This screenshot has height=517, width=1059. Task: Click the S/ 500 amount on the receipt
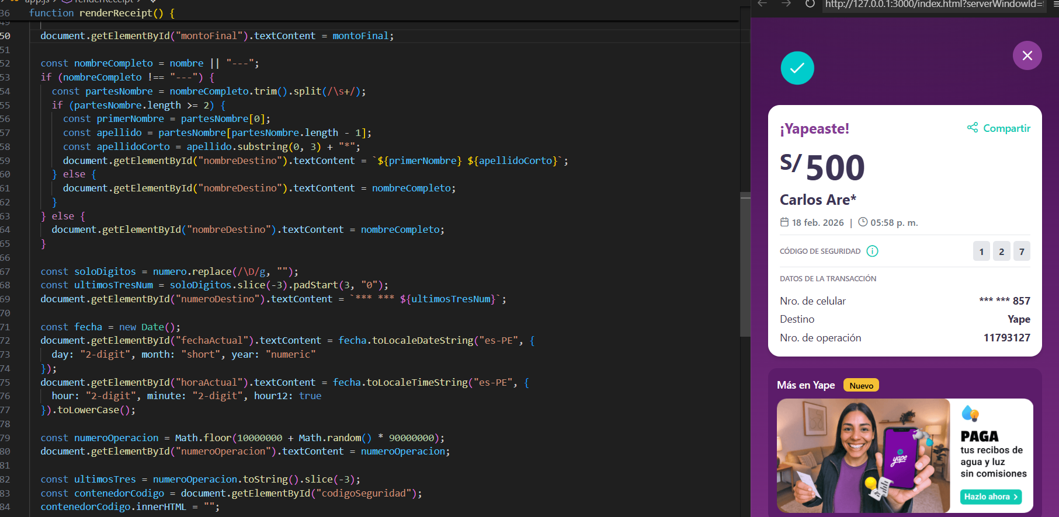tap(822, 167)
